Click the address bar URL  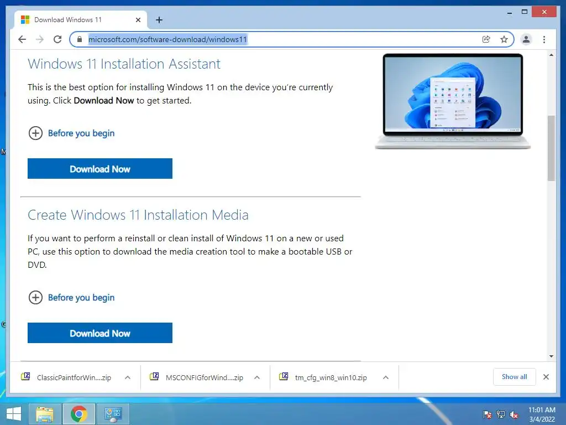[167, 39]
